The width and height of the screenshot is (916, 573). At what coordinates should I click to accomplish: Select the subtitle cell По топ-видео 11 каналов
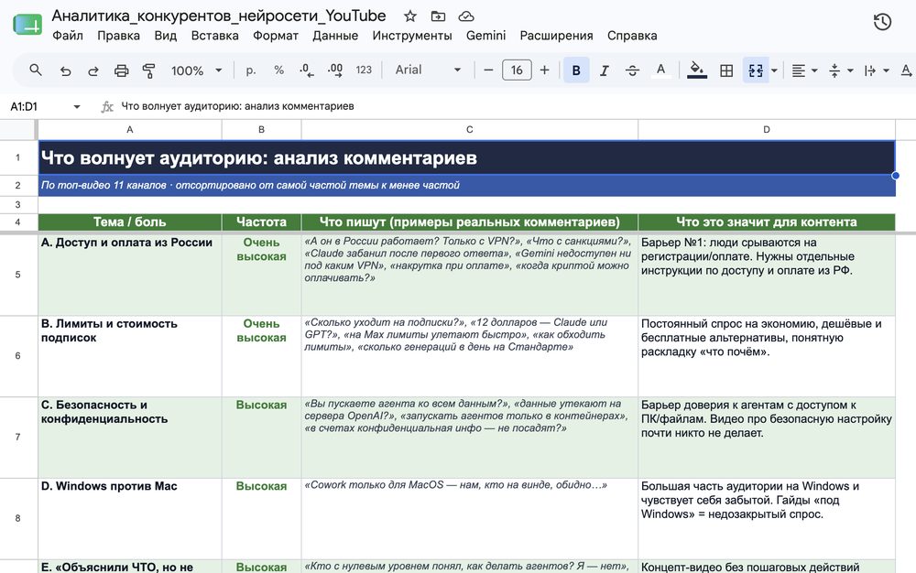click(467, 185)
